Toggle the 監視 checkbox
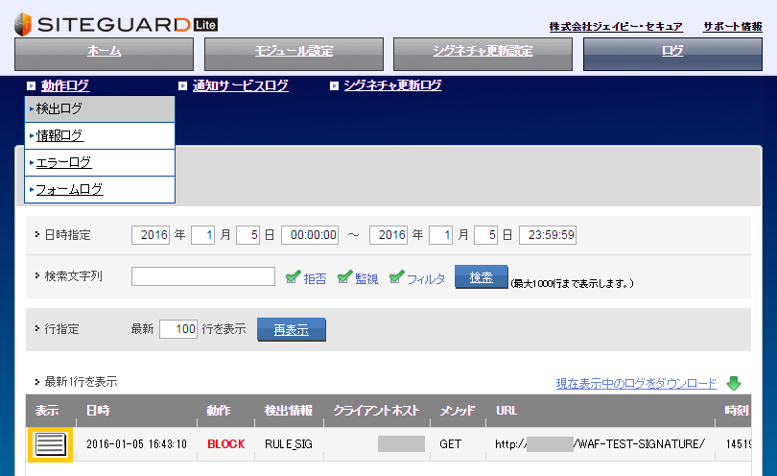The height and width of the screenshot is (476, 777). [x=345, y=277]
